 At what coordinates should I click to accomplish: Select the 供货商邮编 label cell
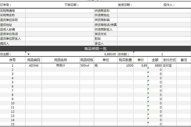point(106,20)
